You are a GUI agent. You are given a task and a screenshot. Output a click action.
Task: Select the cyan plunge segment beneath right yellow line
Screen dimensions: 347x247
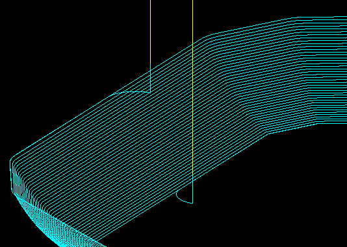pos(193,190)
